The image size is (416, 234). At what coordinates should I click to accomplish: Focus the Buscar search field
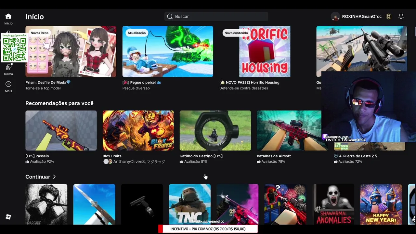[x=216, y=17]
